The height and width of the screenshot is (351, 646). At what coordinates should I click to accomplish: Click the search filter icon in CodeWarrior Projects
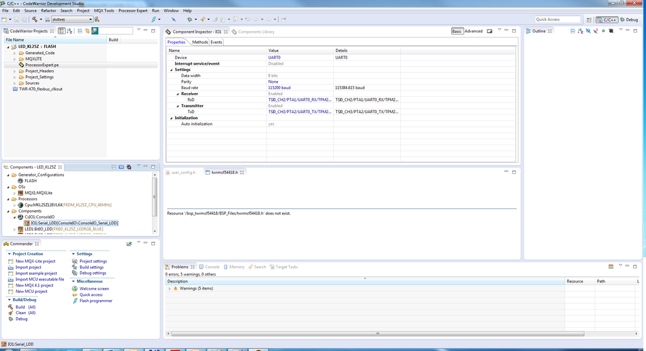(x=95, y=31)
